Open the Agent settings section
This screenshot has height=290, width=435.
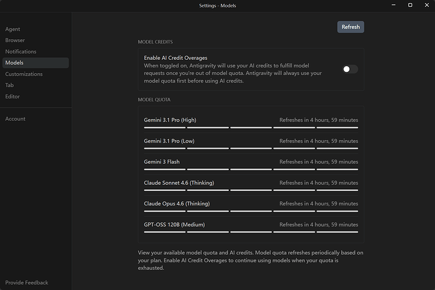(x=13, y=29)
